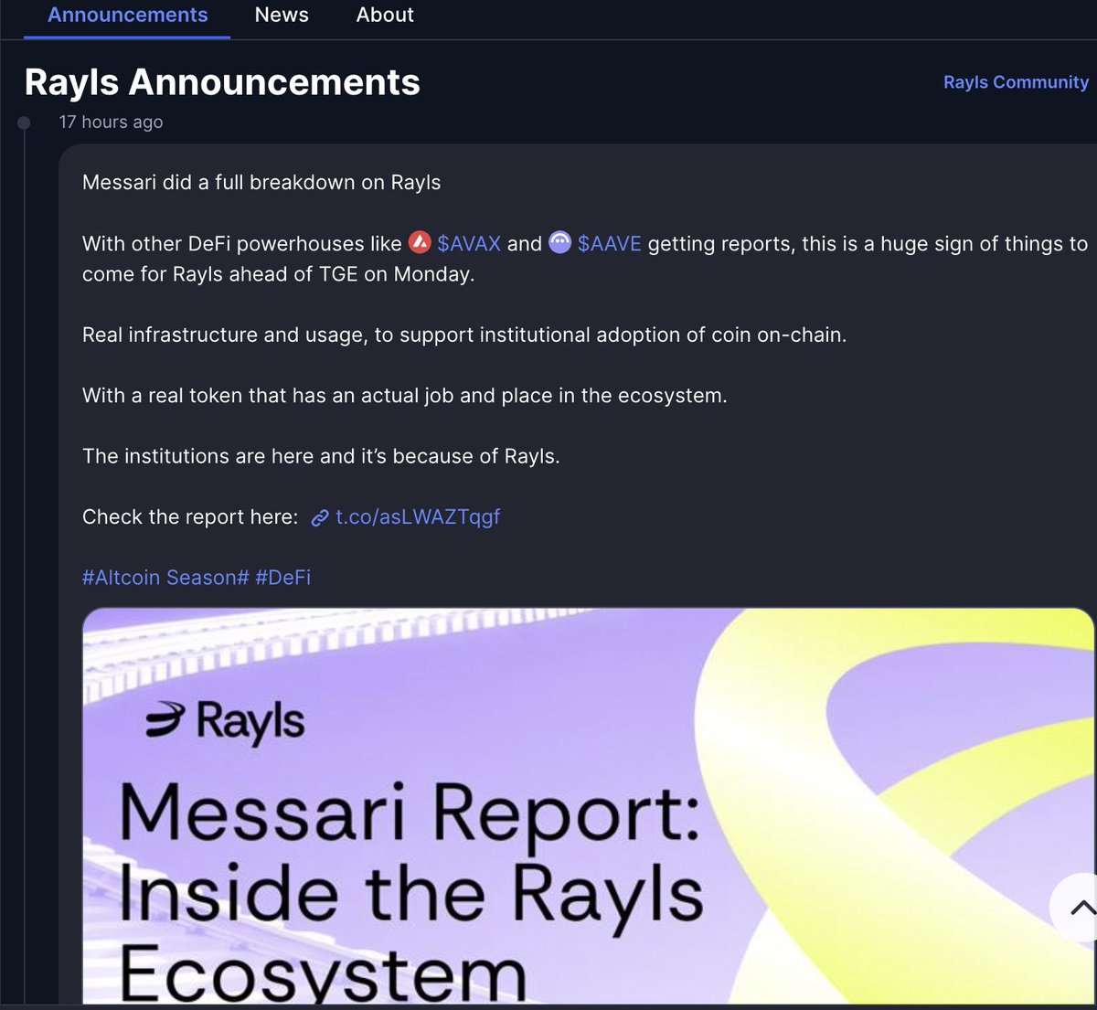The height and width of the screenshot is (1010, 1097).
Task: Open the t.co/asLWAZTqgf report link
Action: tap(418, 517)
